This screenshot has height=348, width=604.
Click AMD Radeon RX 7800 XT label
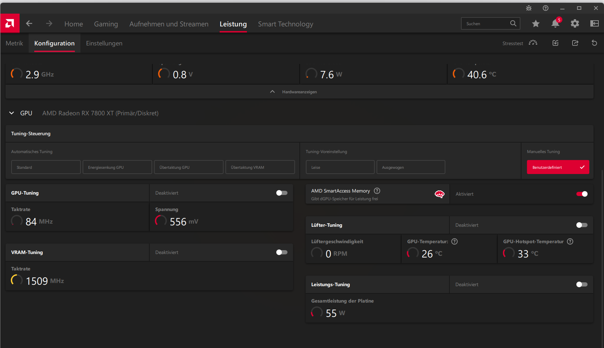click(100, 113)
